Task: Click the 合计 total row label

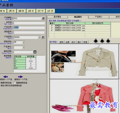Action: pyautogui.click(x=20, y=68)
